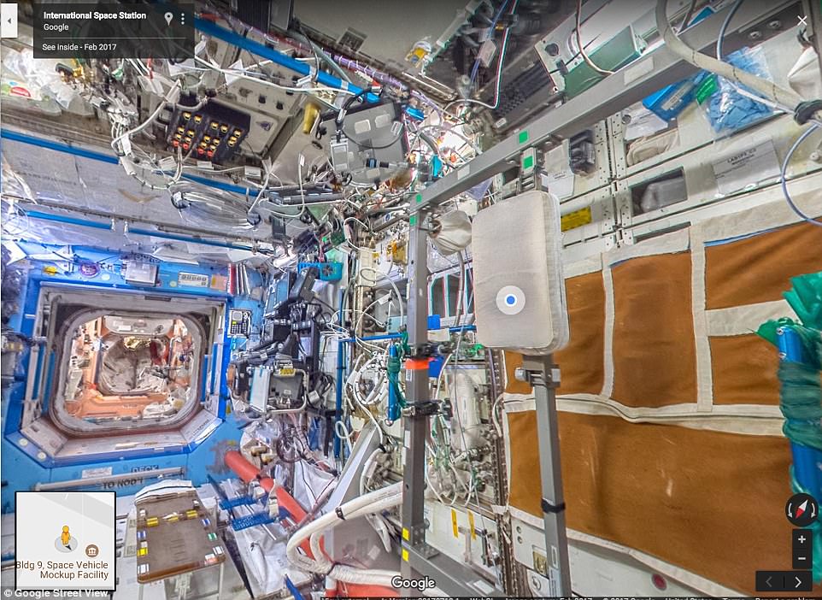
Task: Click the blue navigation marker dot
Action: [511, 300]
